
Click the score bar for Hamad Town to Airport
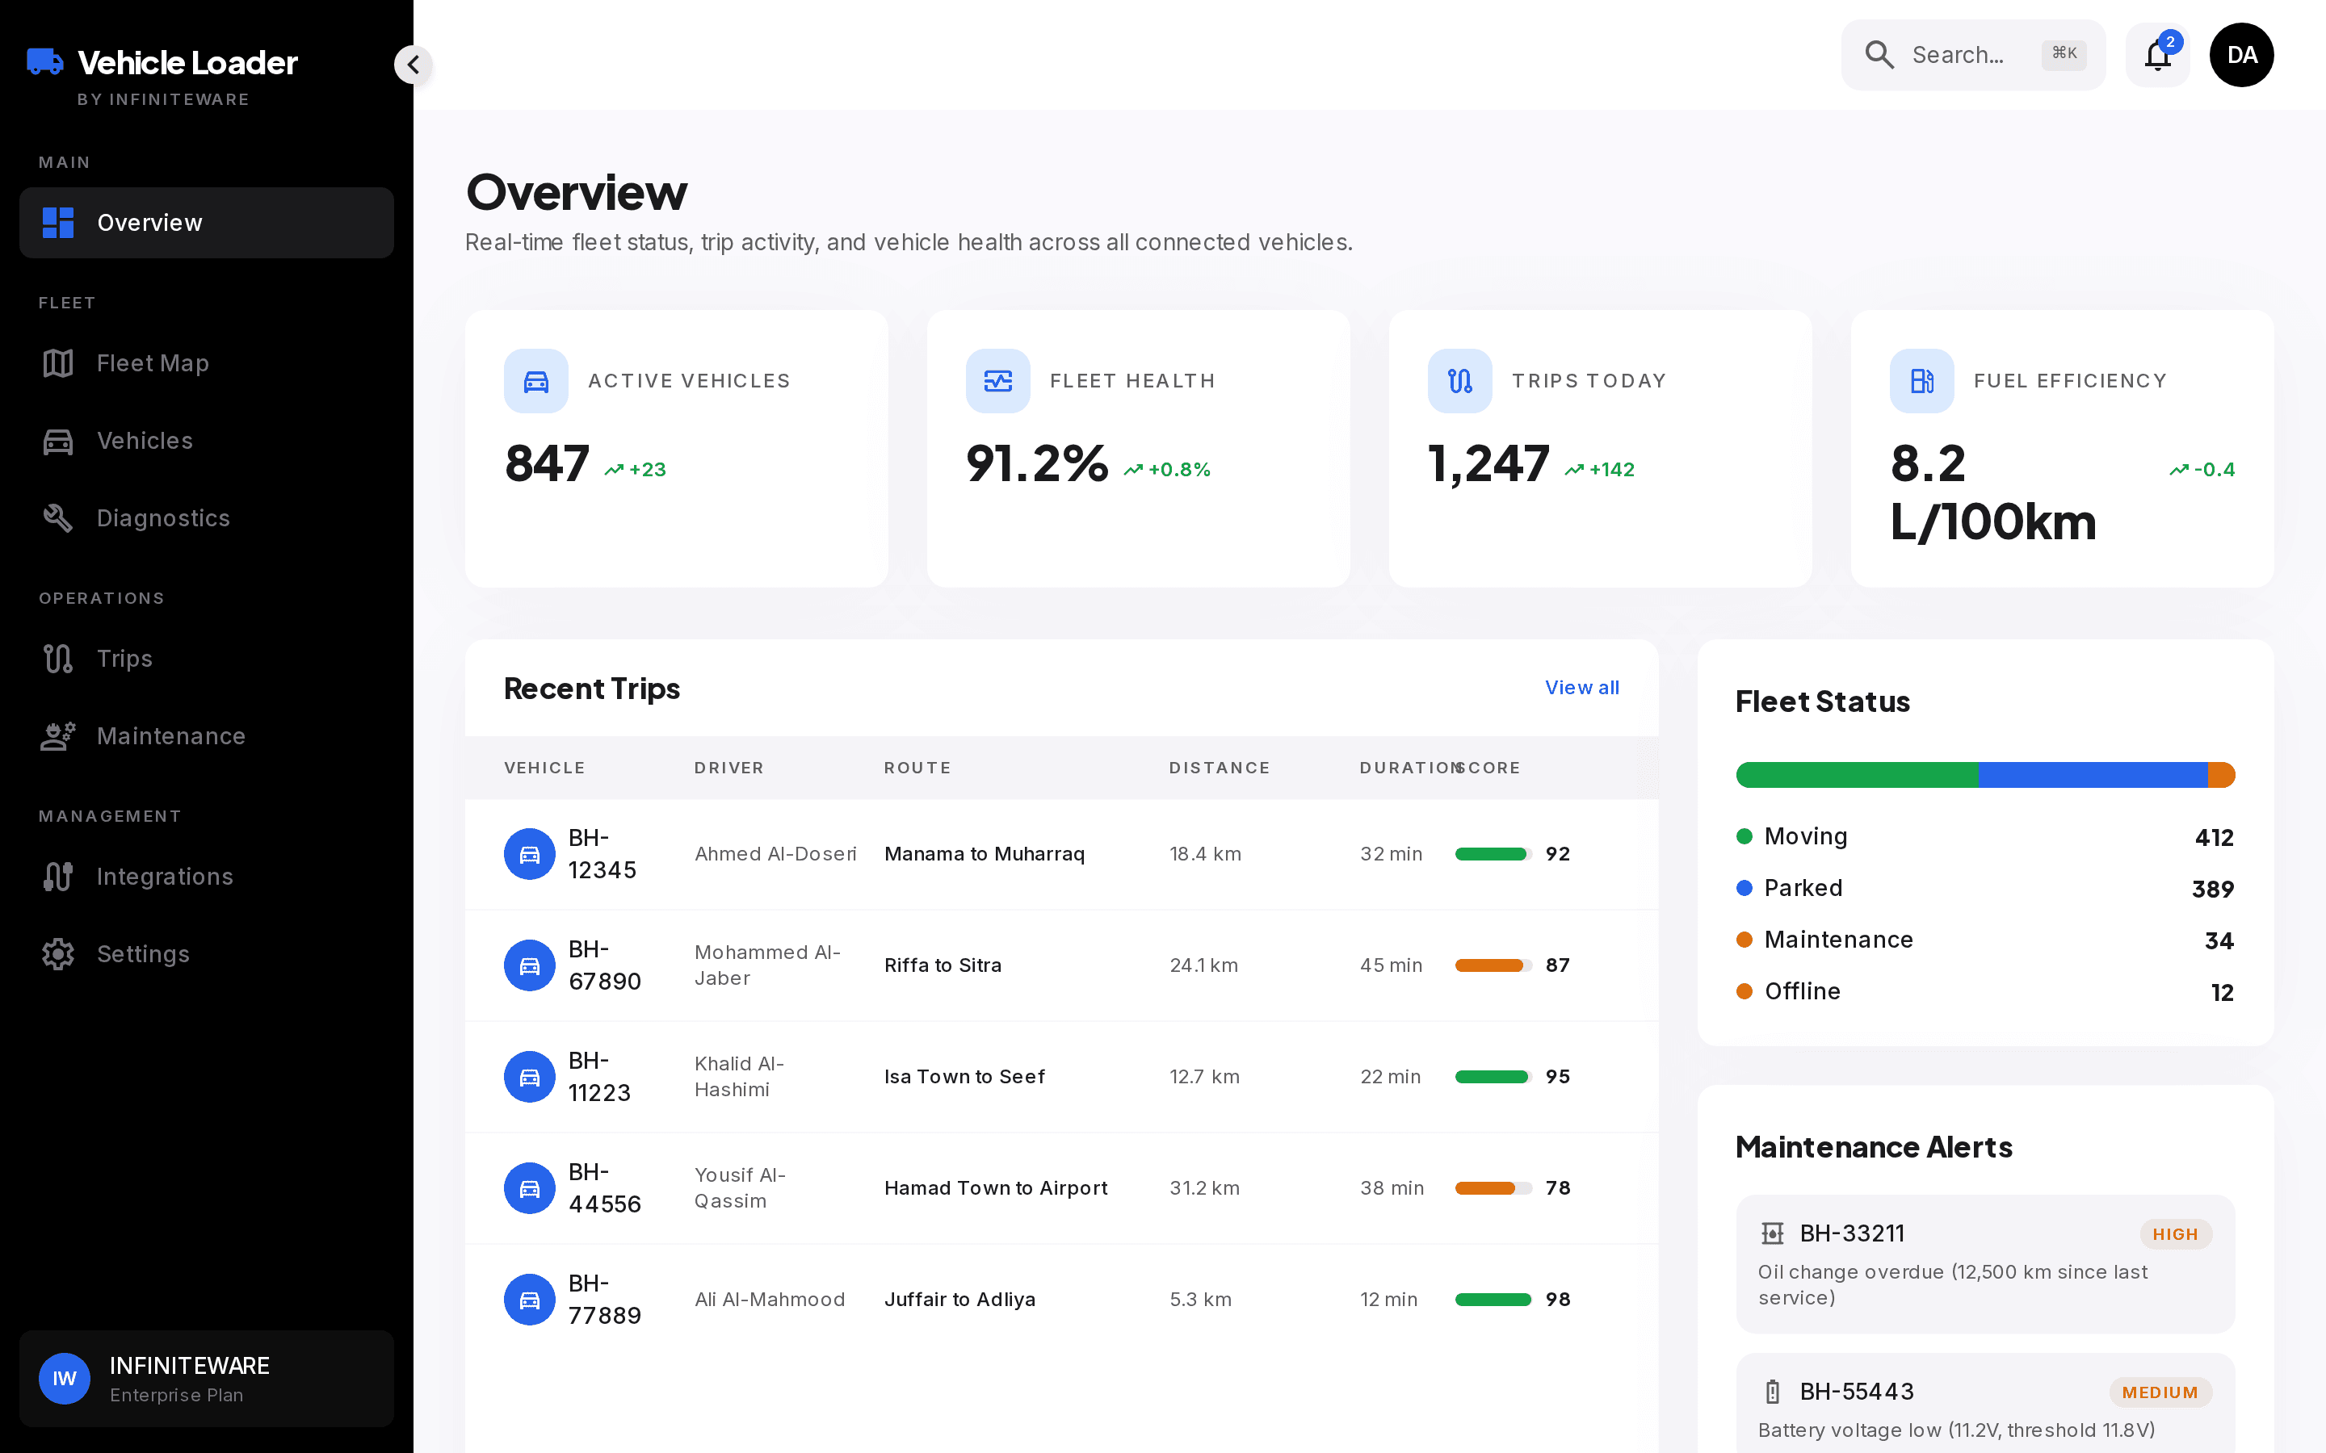pos(1493,1189)
